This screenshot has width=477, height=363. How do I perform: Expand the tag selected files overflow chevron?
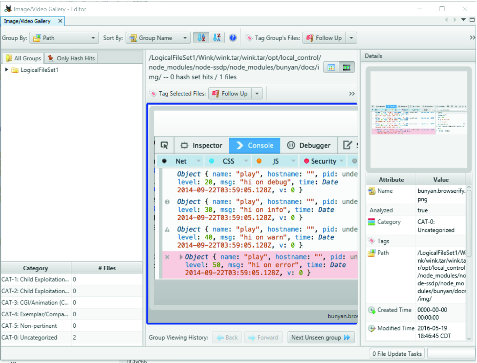point(352,93)
